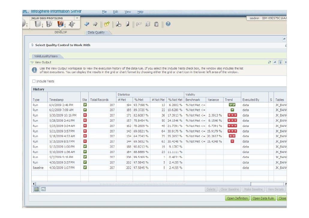Click the blue back arrow in toolbar
The height and width of the screenshot is (218, 309).
(87, 24)
